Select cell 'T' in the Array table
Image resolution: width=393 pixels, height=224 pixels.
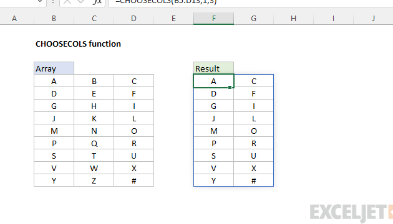(94, 156)
